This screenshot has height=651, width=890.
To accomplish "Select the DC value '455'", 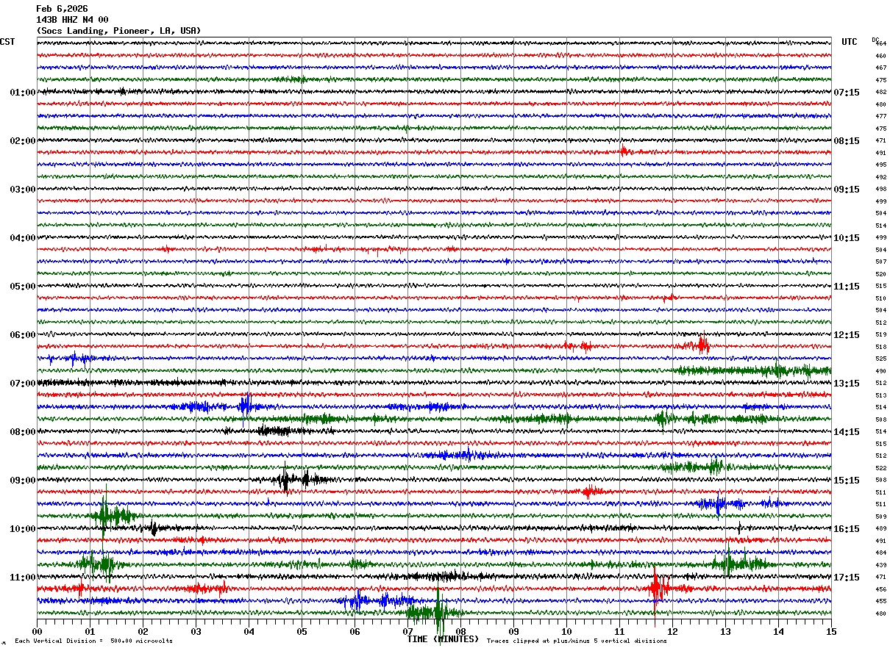I will point(880,602).
